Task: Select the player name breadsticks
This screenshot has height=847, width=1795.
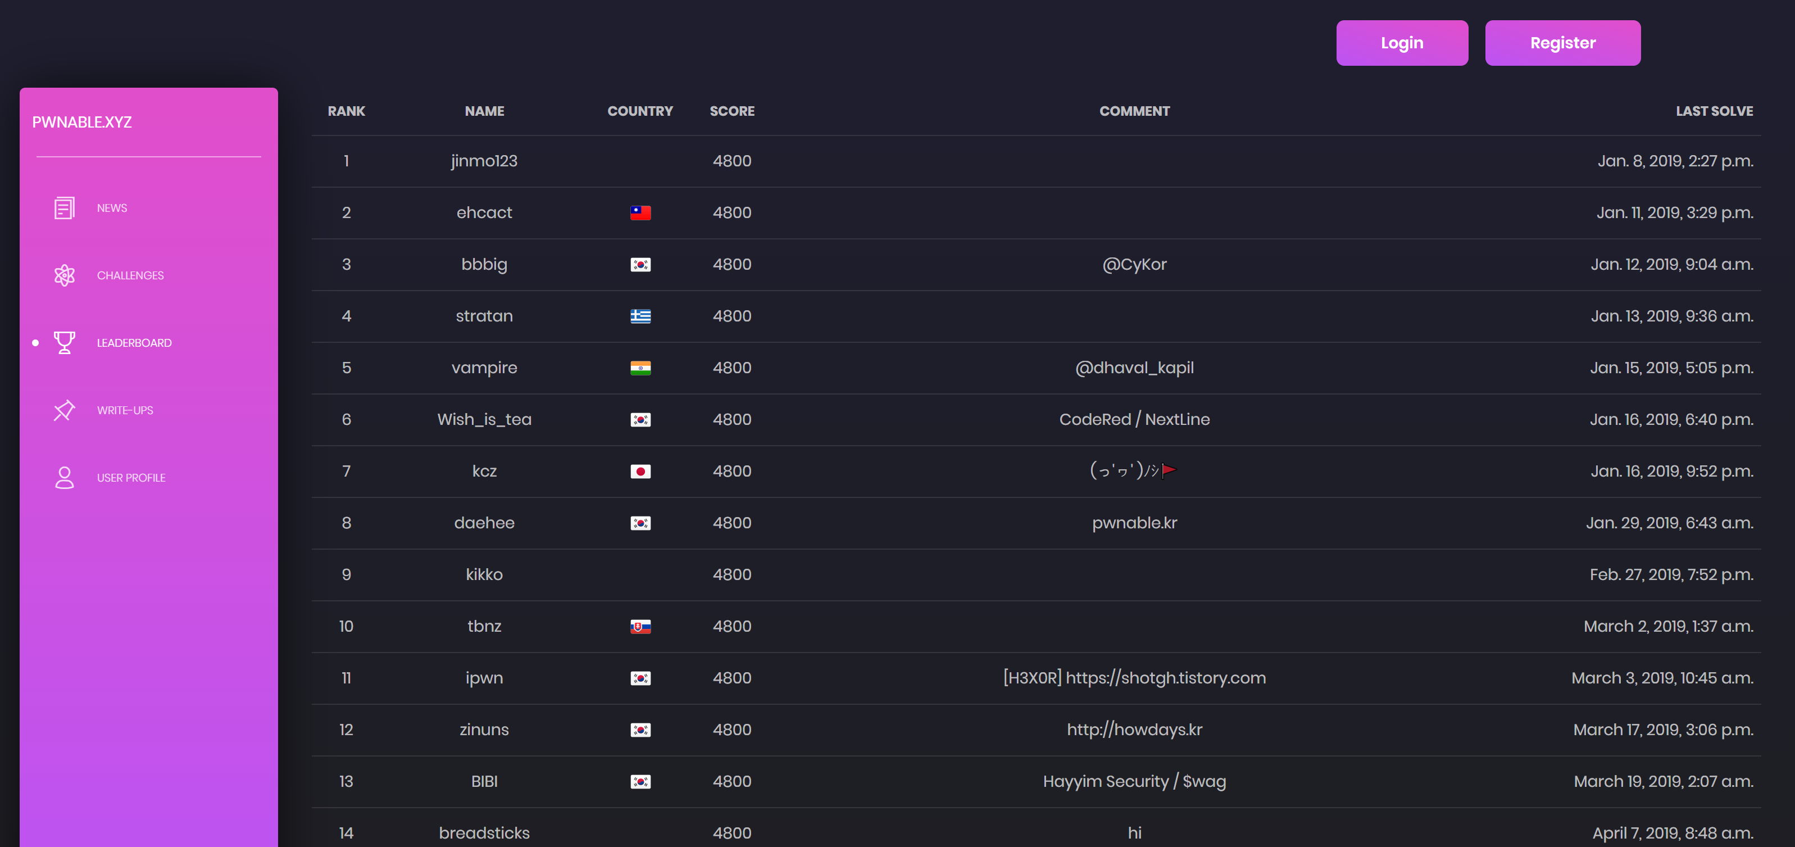Action: click(x=484, y=833)
